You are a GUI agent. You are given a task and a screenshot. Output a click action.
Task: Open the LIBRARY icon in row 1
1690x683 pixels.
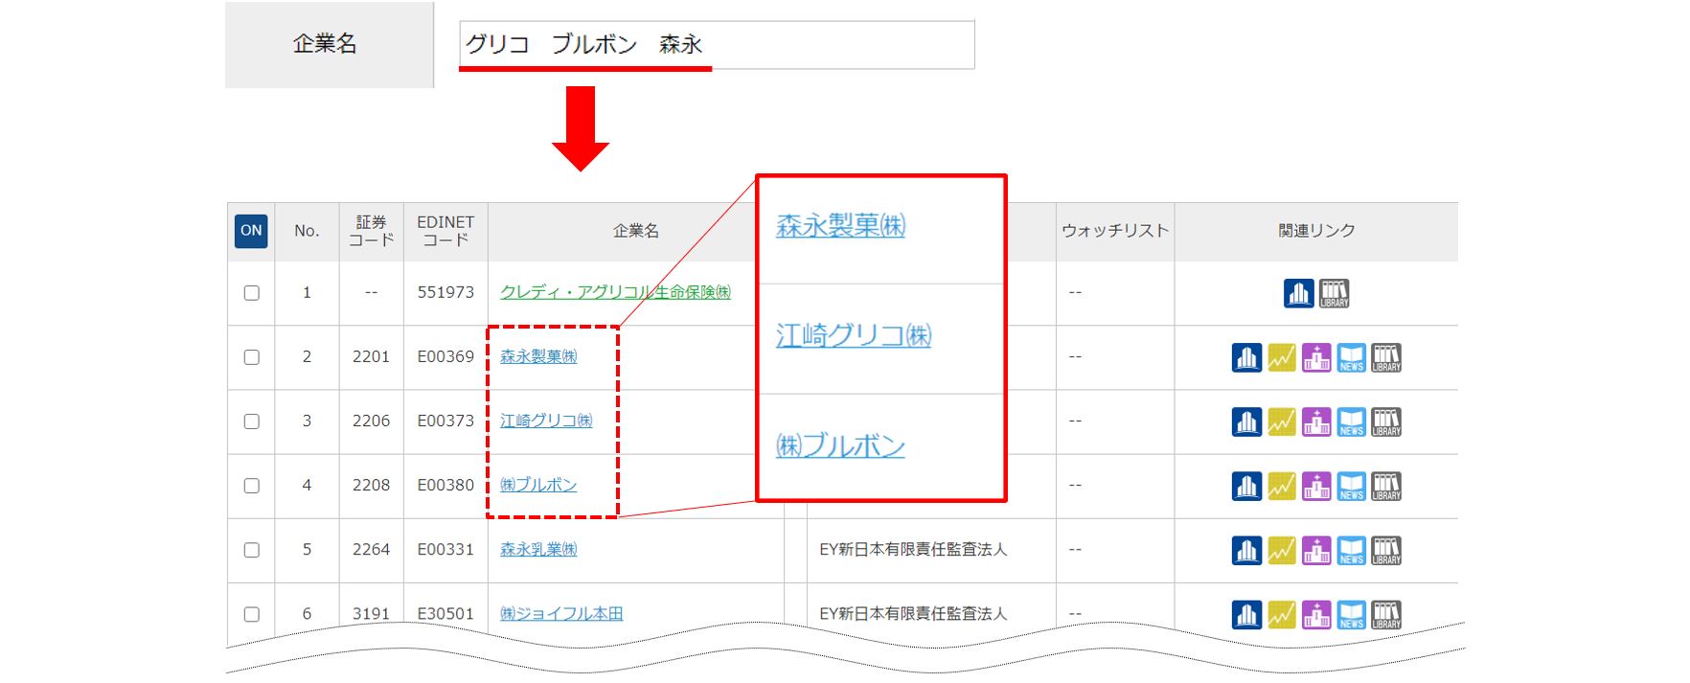click(x=1334, y=293)
